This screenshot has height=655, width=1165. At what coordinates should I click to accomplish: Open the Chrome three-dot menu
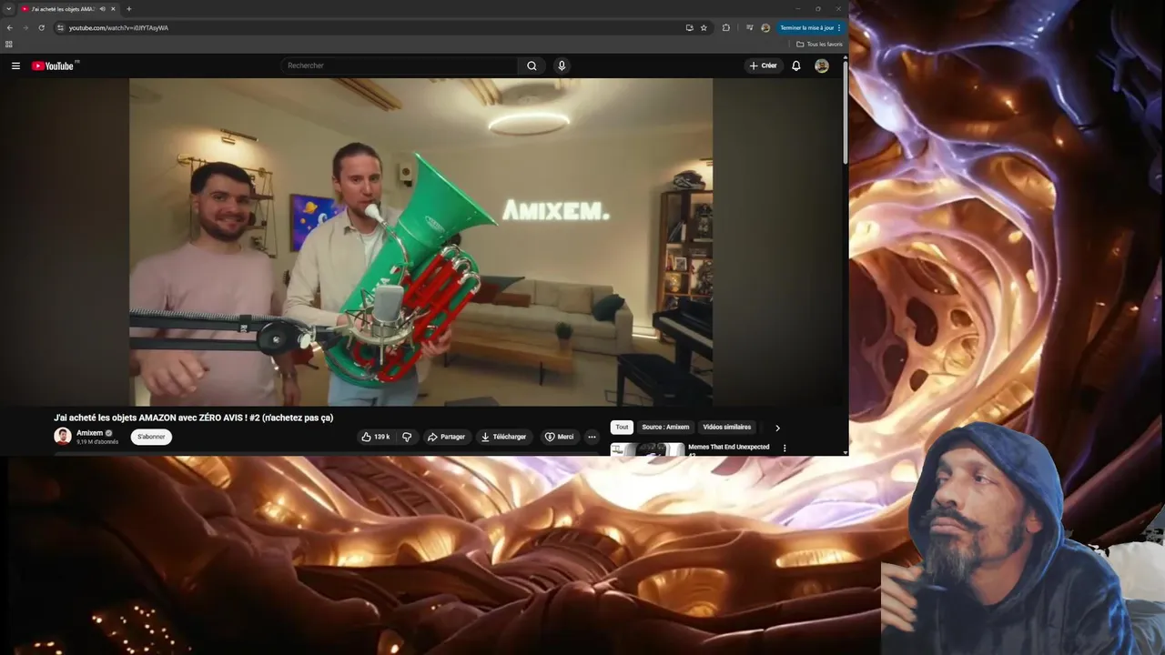pyautogui.click(x=839, y=27)
